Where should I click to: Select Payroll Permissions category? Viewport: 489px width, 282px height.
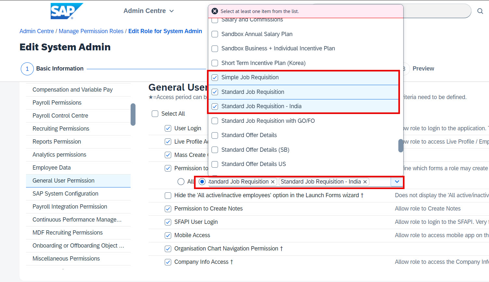click(78, 103)
